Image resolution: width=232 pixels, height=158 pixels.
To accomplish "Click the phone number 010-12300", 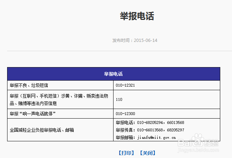I will click(126, 114).
